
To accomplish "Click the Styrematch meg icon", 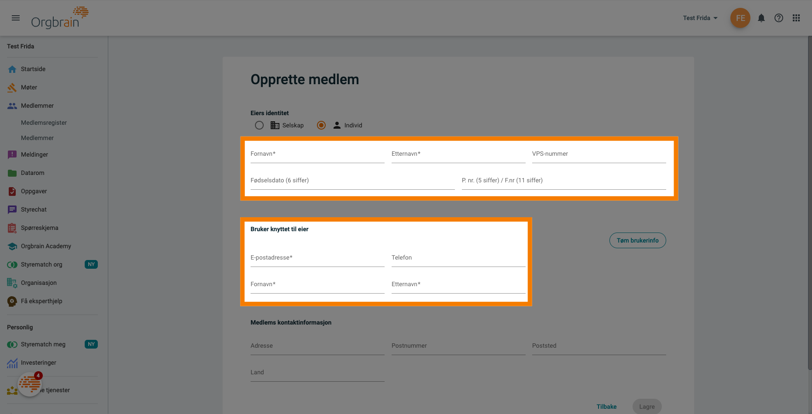I will pos(12,344).
